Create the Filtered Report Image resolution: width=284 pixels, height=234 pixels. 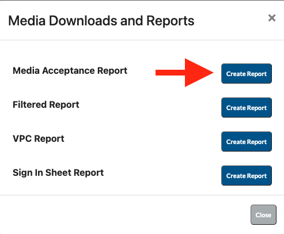pos(247,108)
